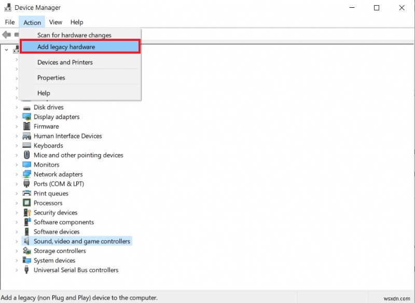The width and height of the screenshot is (415, 303).
Task: Click the Display adapters icon
Action: tap(26, 117)
